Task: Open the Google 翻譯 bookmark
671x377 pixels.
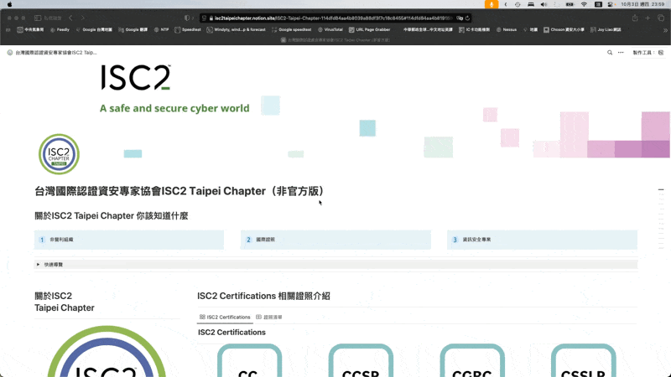Action: (133, 29)
